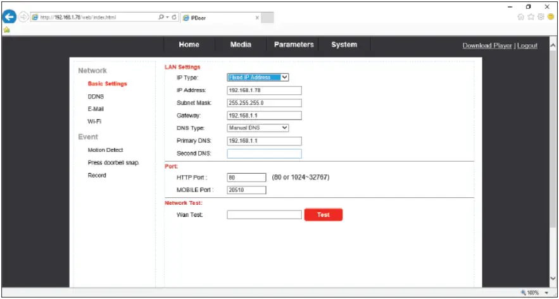
Task: Click the Gateway input field
Action: pyautogui.click(x=264, y=116)
